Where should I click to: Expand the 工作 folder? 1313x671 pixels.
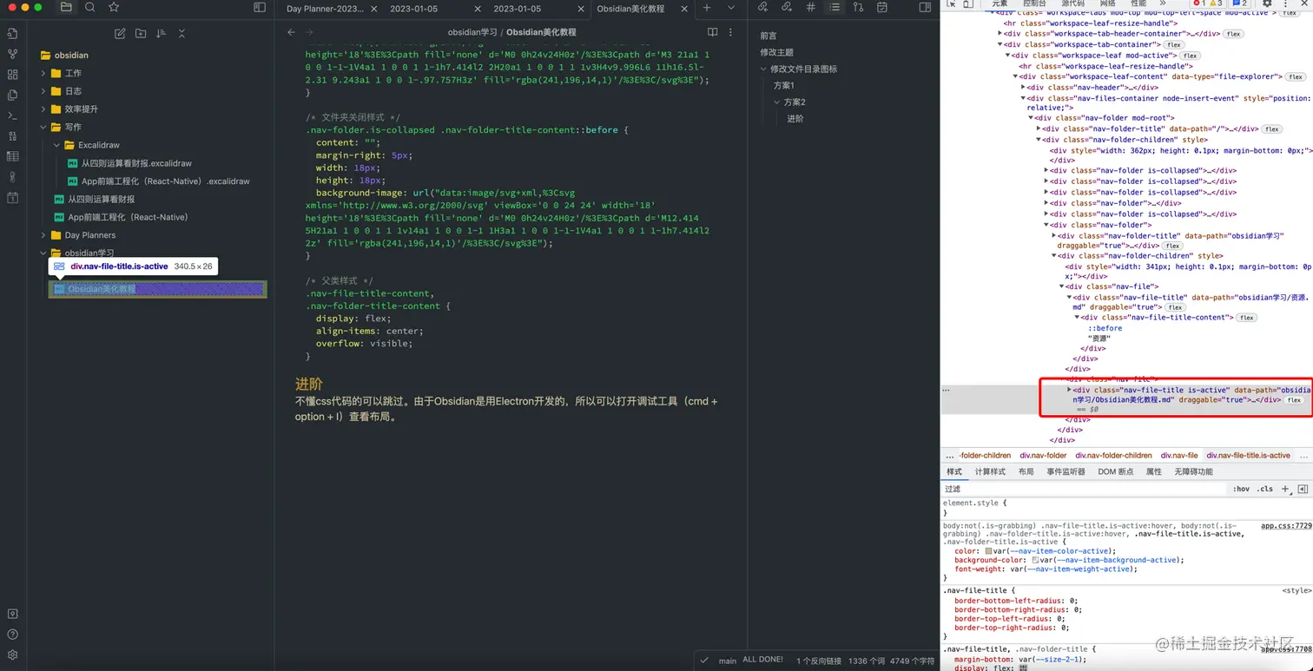coord(43,73)
